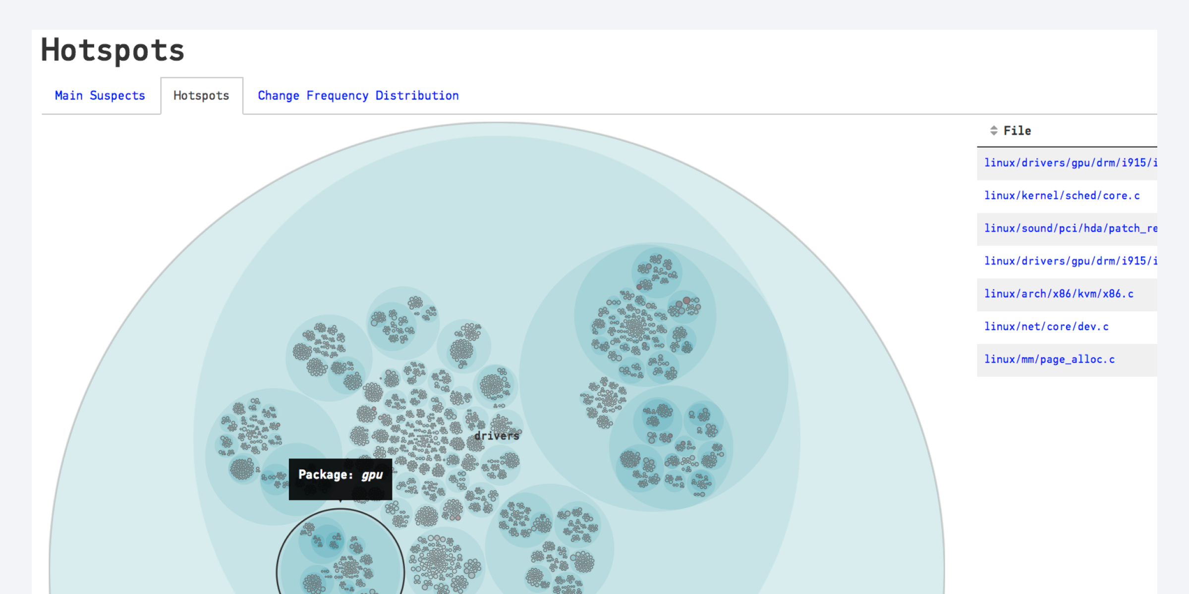Open linux/kernel/sched/core.c link
Viewport: 1189px width, 594px height.
[1062, 196]
